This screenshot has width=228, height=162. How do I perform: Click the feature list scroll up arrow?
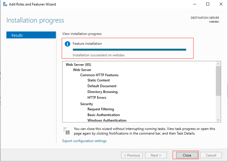click(218, 64)
